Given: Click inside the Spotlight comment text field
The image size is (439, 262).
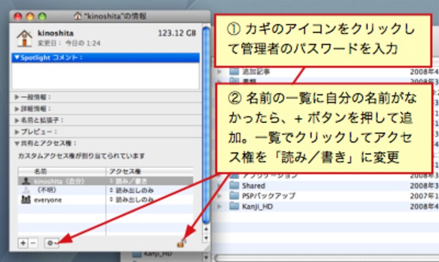Looking at the screenshot, I should pyautogui.click(x=105, y=76).
